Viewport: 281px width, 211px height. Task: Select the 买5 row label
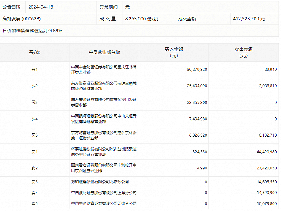35,135
